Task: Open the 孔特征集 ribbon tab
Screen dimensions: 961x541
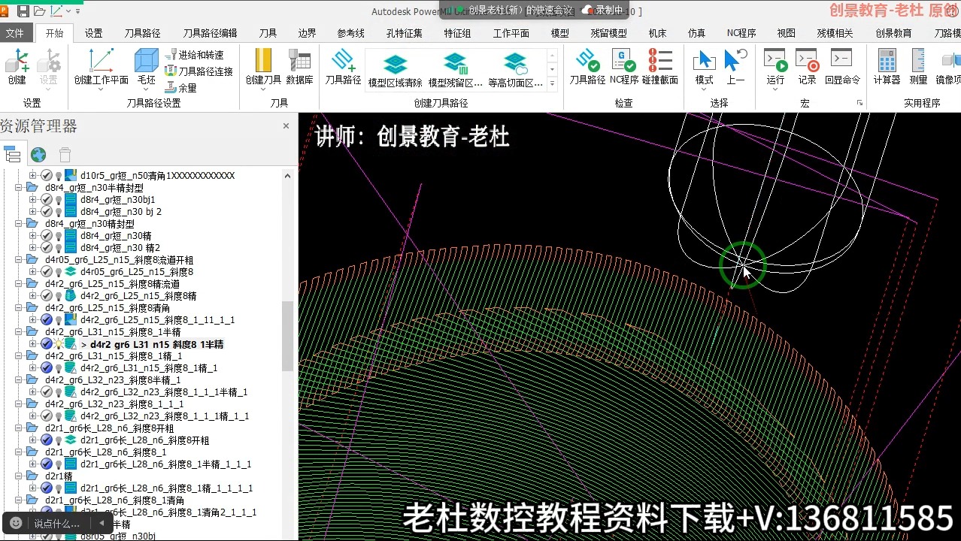Action: tap(404, 33)
